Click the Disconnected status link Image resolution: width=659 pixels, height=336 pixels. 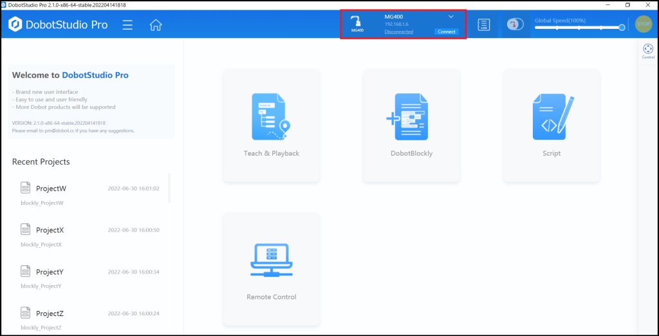coord(398,32)
